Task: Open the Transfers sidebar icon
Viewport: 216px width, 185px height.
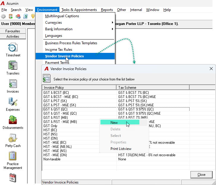Action: point(13,65)
